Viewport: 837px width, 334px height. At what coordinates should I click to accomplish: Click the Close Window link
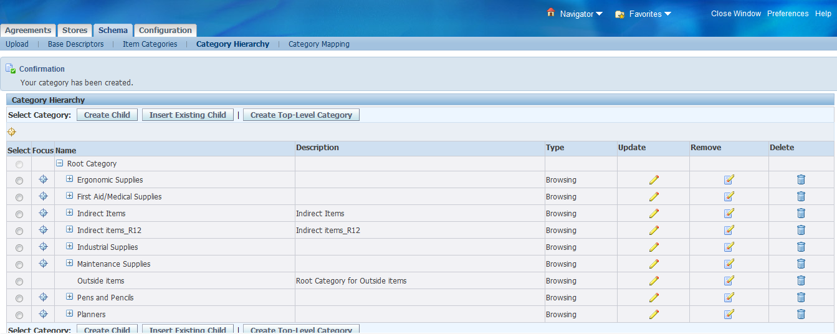click(x=736, y=14)
